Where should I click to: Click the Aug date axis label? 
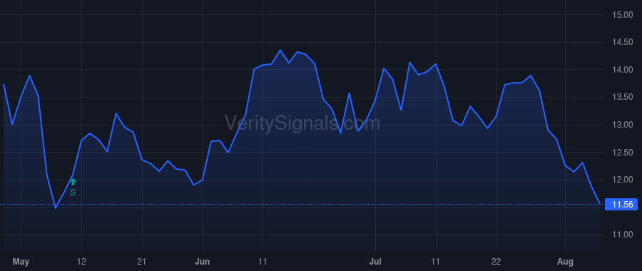(566, 262)
